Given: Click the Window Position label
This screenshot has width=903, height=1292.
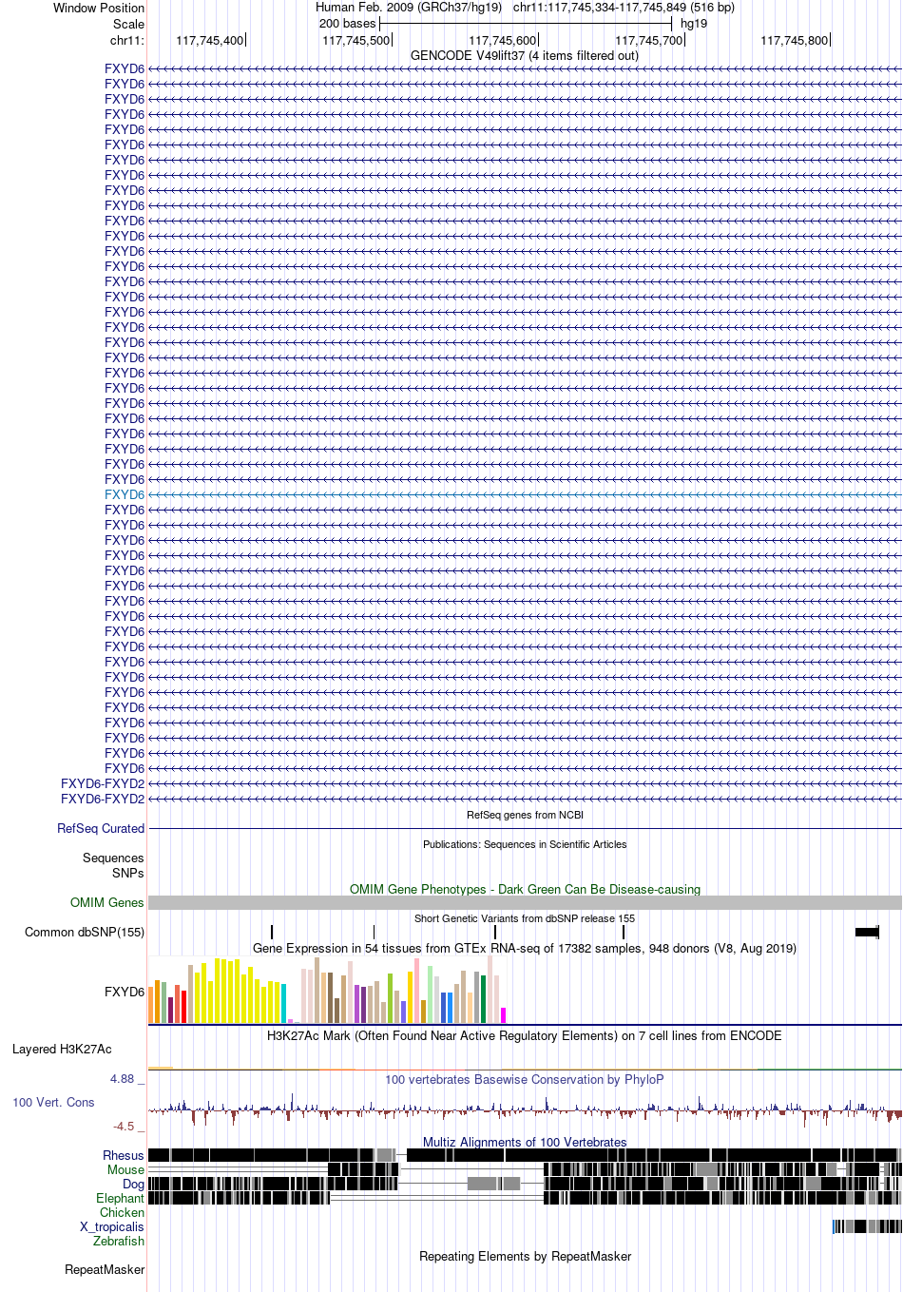Looking at the screenshot, I should pos(99,9).
